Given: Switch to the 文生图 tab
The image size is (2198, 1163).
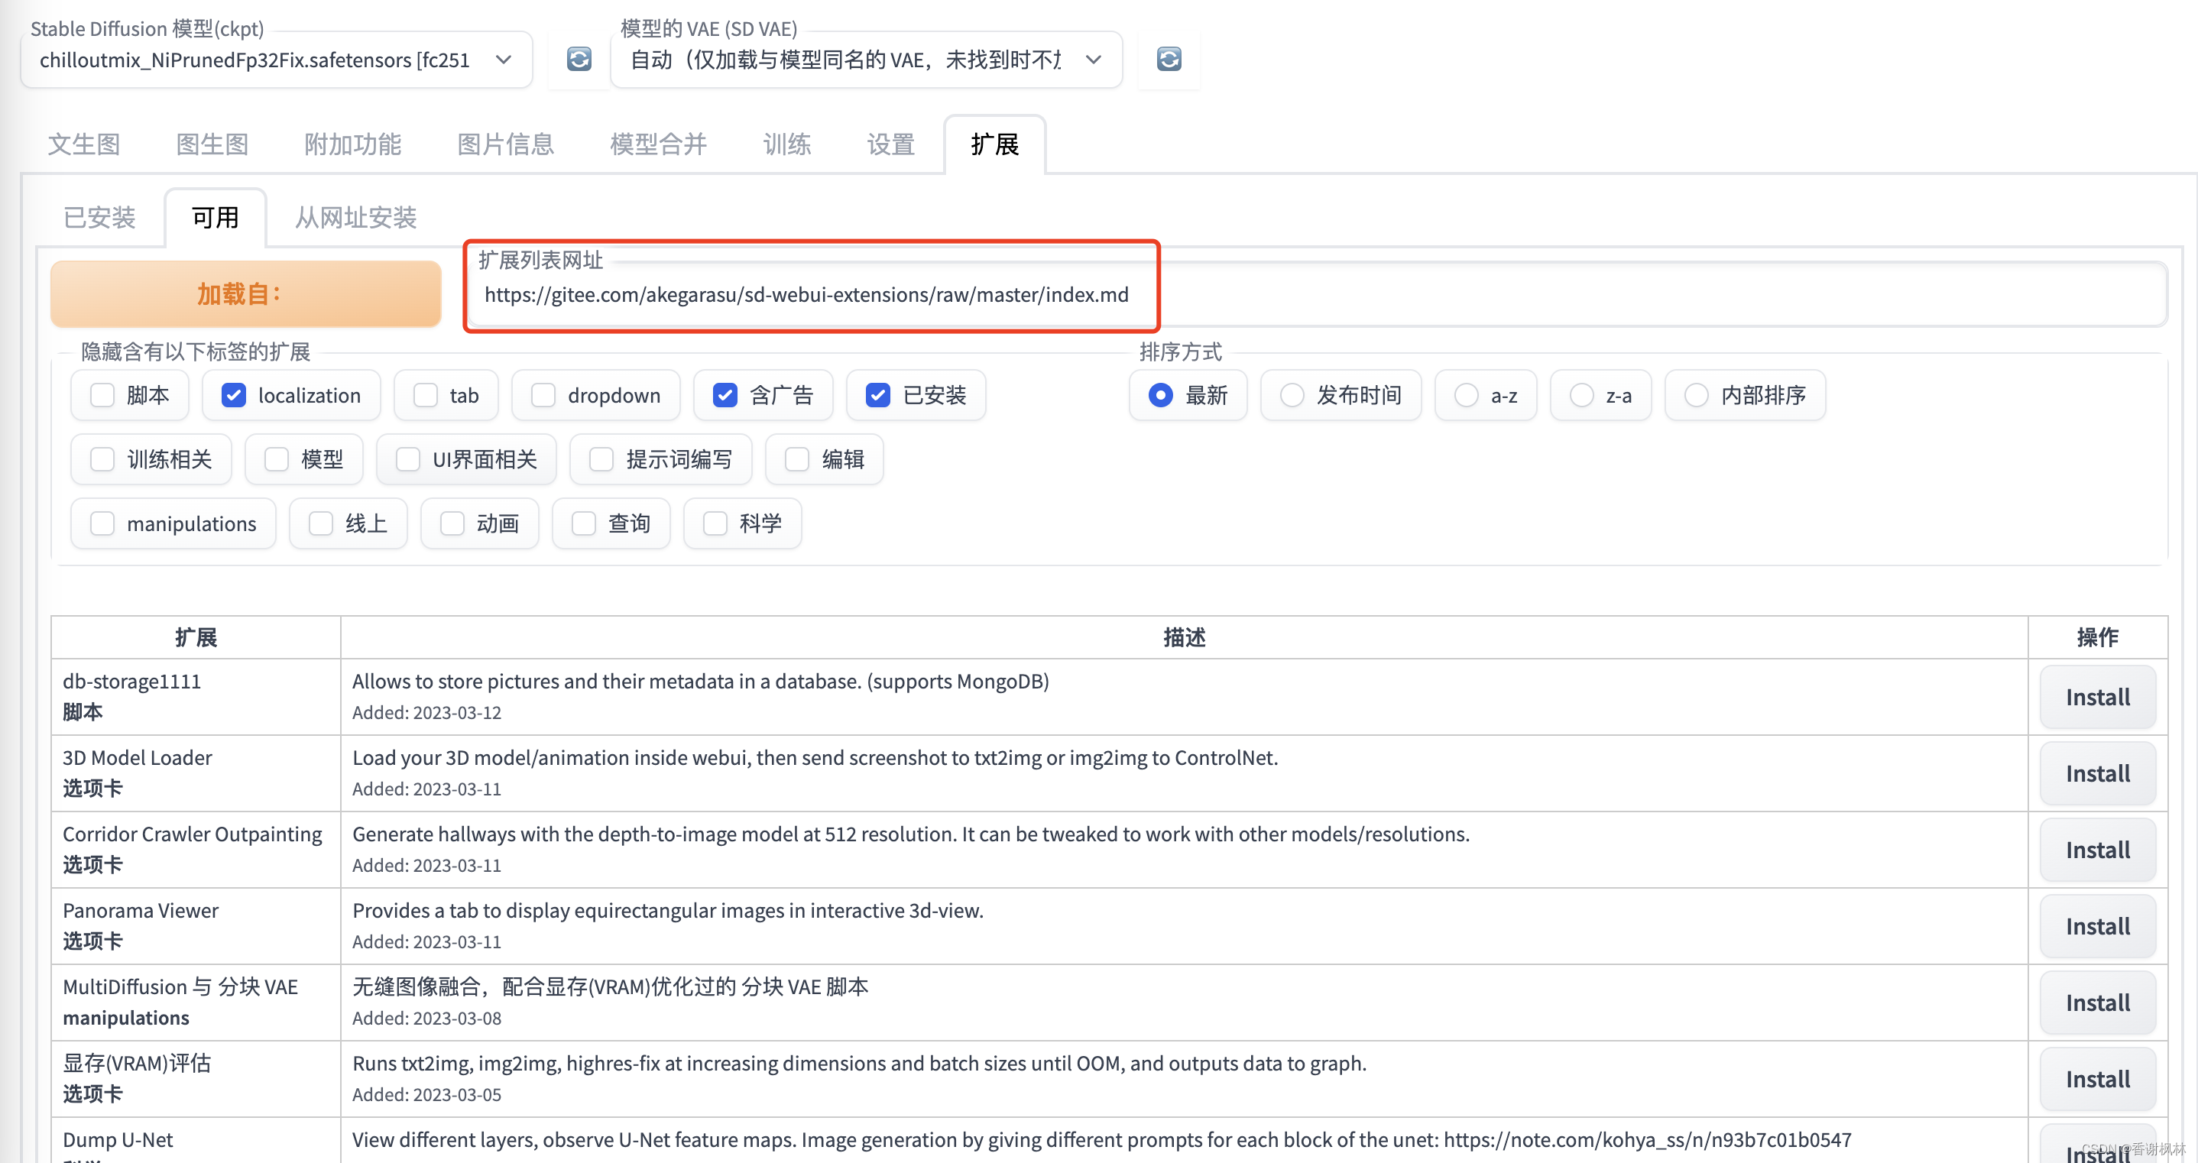Looking at the screenshot, I should click(83, 144).
